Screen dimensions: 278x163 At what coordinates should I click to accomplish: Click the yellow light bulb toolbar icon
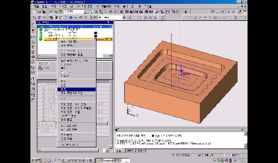(x=218, y=12)
